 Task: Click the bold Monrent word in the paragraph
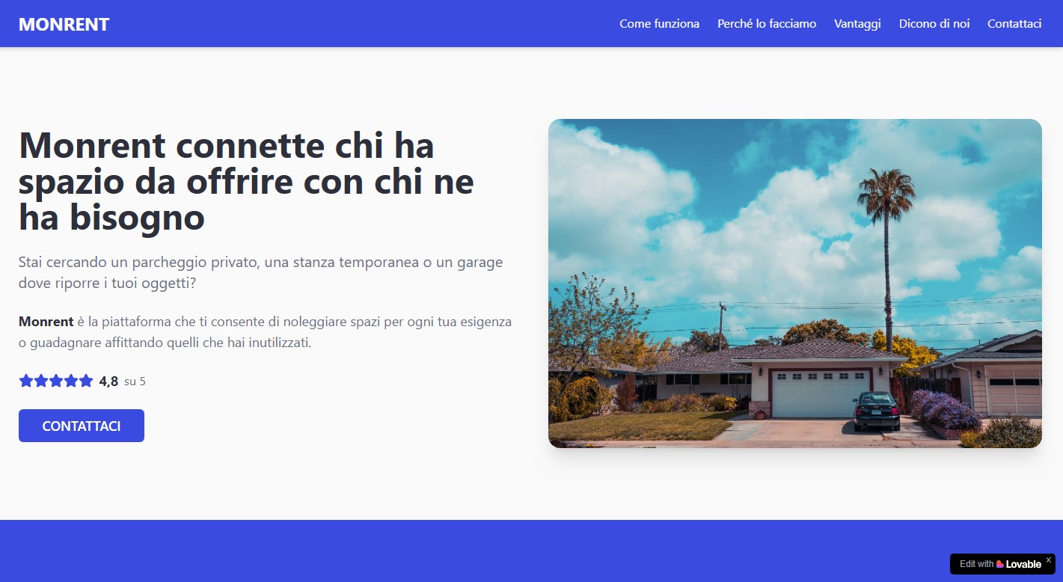click(x=46, y=321)
